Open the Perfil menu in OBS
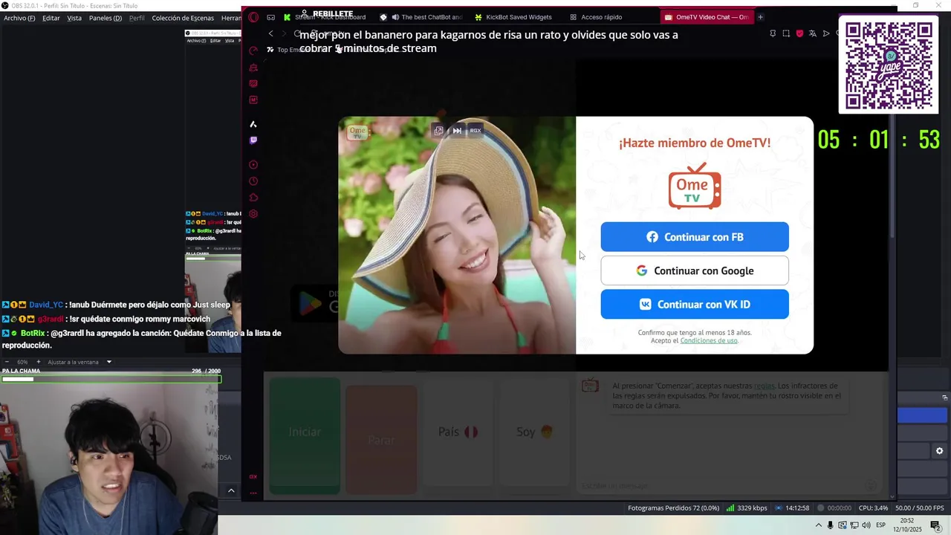 [137, 18]
